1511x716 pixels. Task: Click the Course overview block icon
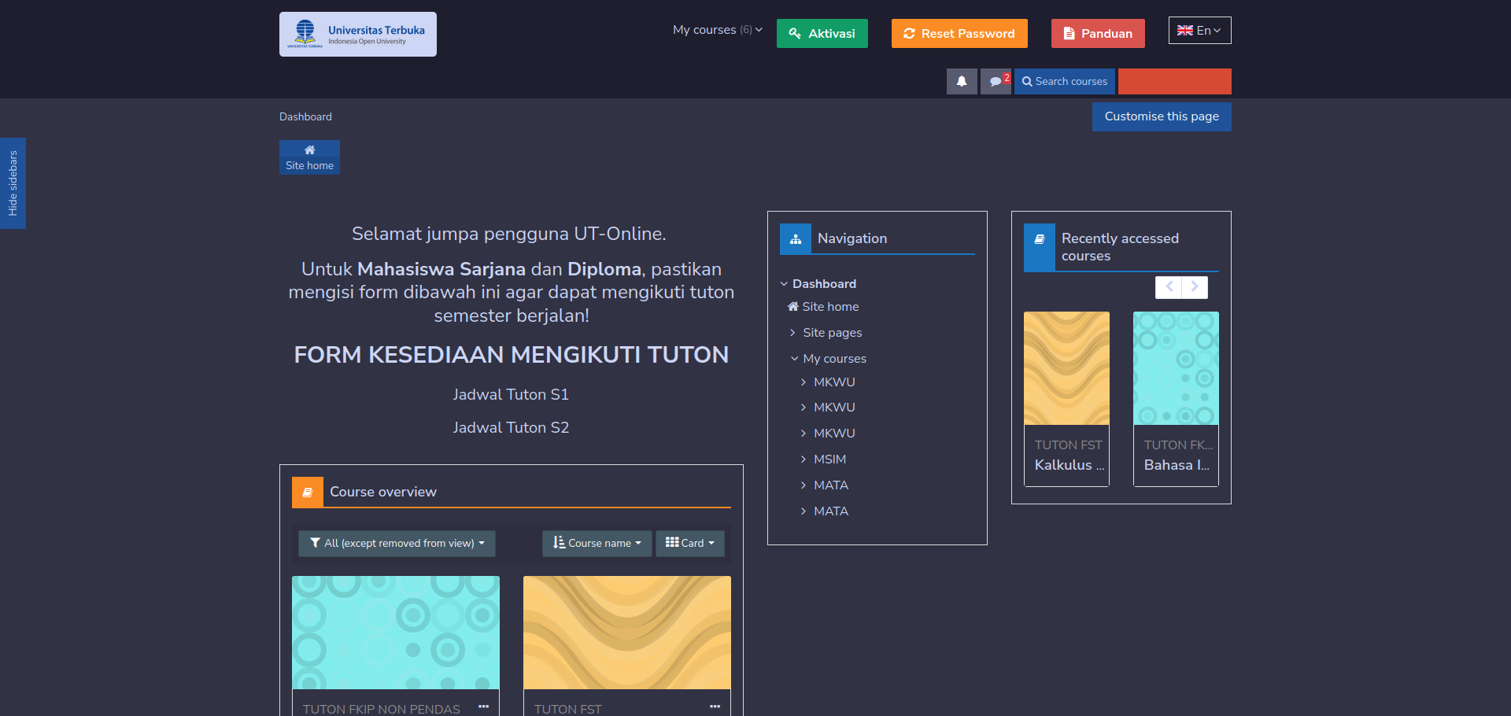point(308,492)
